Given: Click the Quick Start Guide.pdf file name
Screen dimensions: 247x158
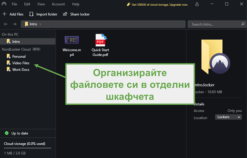Looking at the screenshot, I should [x=100, y=52].
